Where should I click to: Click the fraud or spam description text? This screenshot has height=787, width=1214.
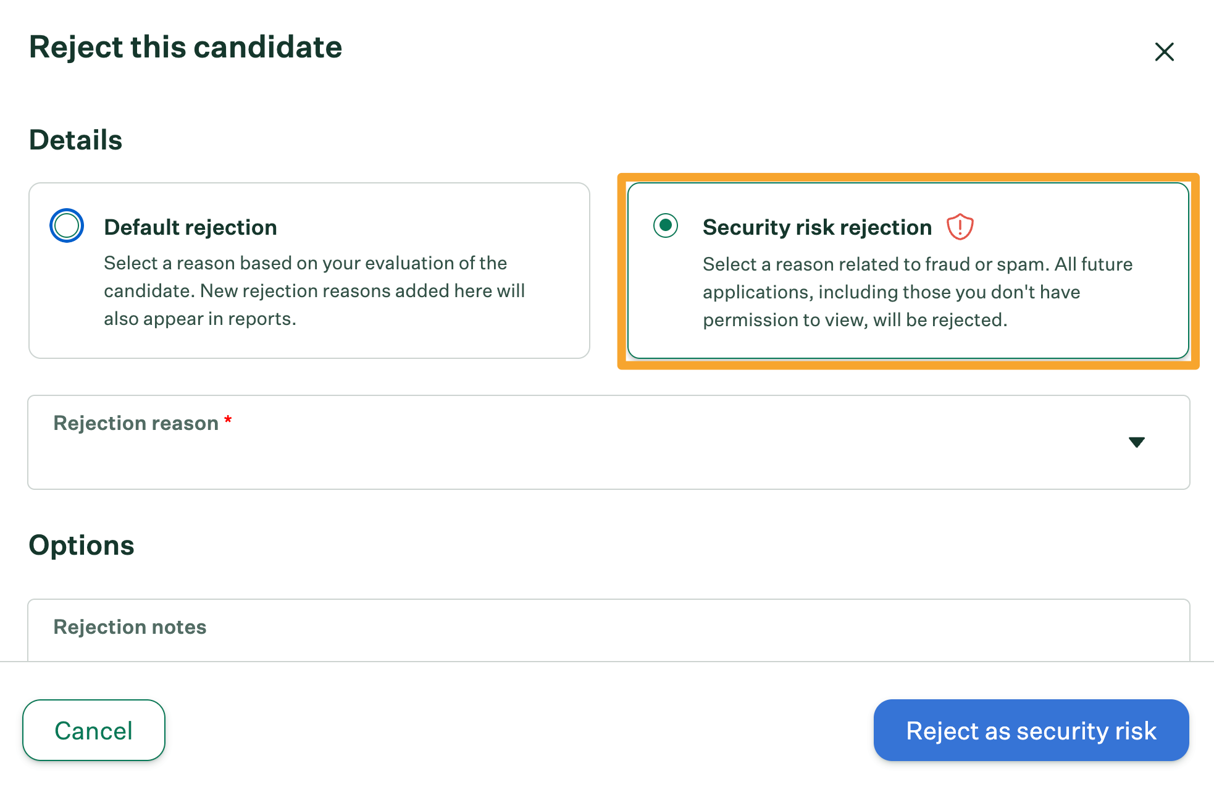tap(917, 292)
